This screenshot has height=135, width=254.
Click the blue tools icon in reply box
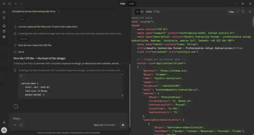pos(21,125)
